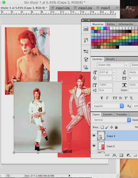The width and height of the screenshot is (138, 178).
Task: Lock image pixels with the brush lock icon
Action: click(x=107, y=127)
